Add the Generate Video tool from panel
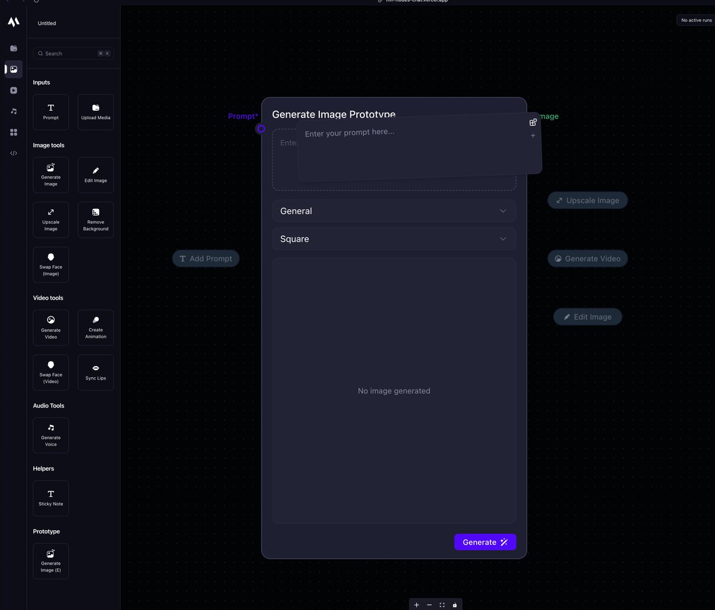This screenshot has width=715, height=610. click(x=51, y=328)
